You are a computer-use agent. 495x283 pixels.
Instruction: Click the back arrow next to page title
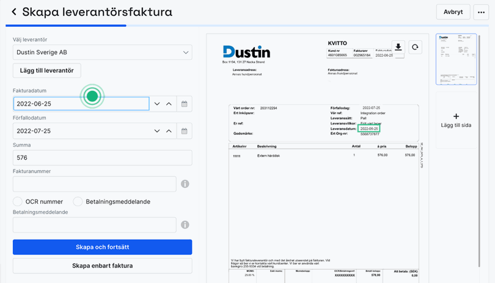click(14, 12)
